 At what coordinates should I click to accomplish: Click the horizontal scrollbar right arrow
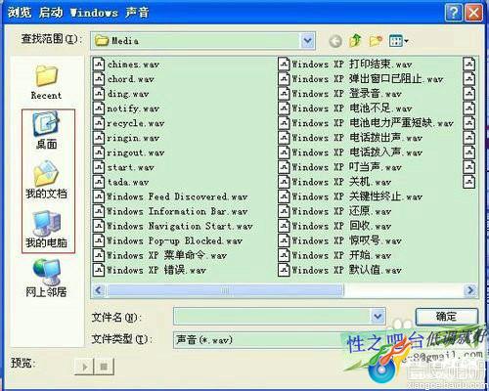click(470, 290)
